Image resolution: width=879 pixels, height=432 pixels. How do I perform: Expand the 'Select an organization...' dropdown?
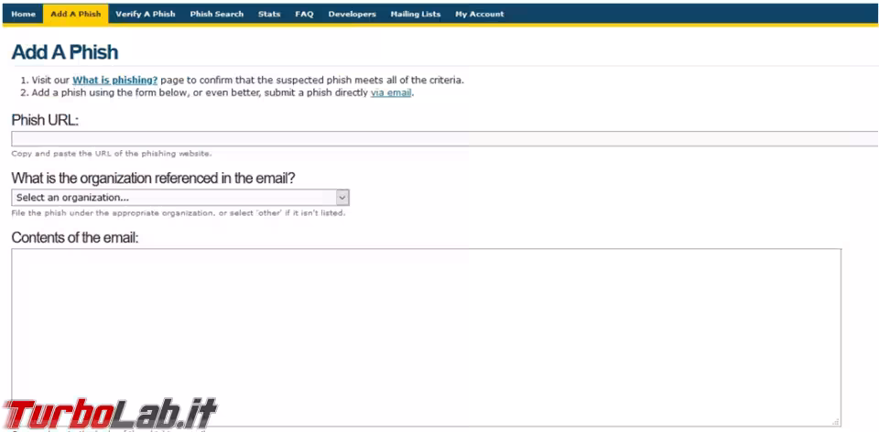(x=180, y=197)
